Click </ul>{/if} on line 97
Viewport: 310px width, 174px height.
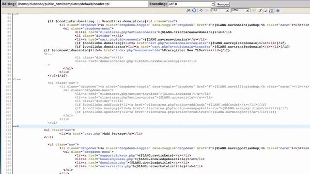(57, 76)
